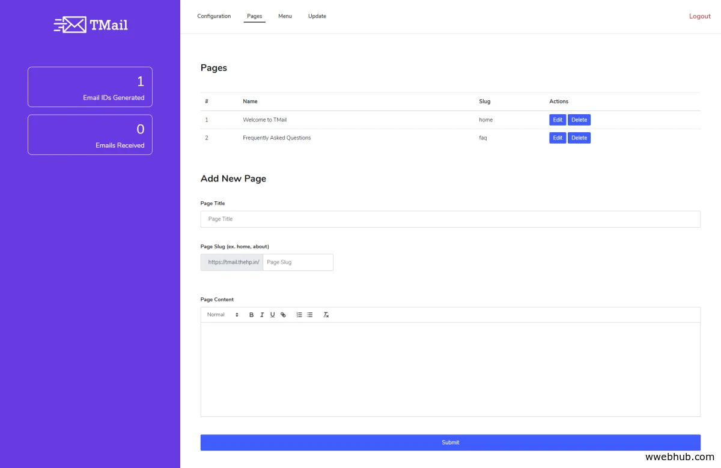Image resolution: width=721 pixels, height=468 pixels.
Task: Insert a link via the editor toolbar
Action: pos(283,315)
